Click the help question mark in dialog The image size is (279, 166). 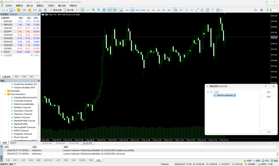click(266, 86)
